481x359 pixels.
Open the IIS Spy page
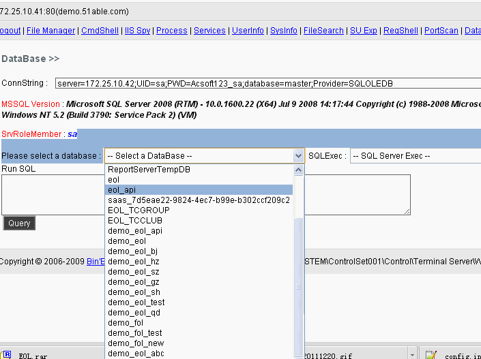[137, 31]
